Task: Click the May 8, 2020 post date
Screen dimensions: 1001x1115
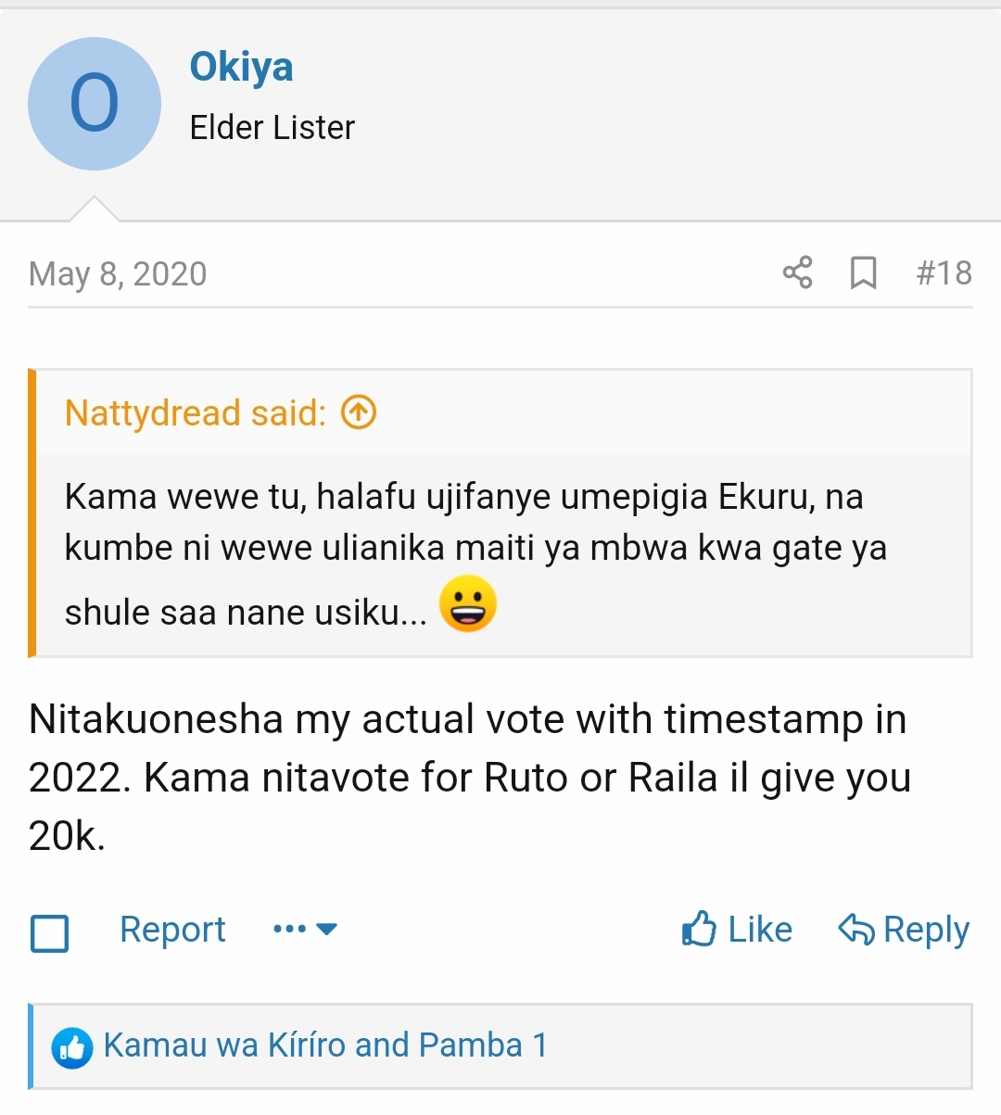Action: pyautogui.click(x=118, y=274)
